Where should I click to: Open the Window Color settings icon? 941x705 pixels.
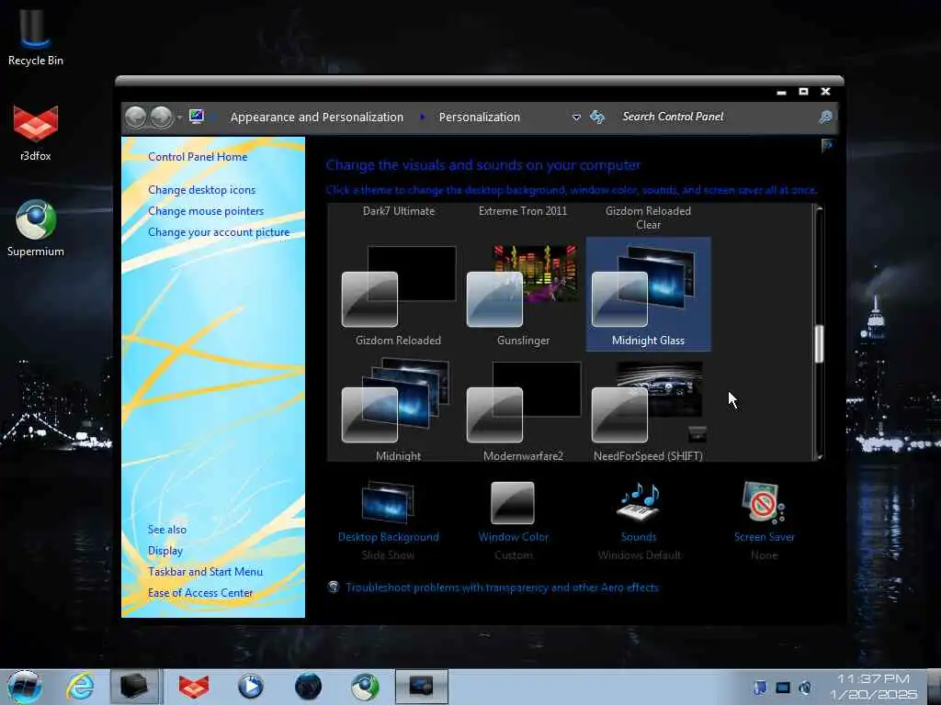tap(513, 502)
